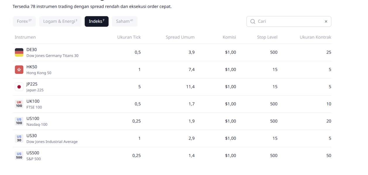Open the DE30 instrument row

click(32, 50)
